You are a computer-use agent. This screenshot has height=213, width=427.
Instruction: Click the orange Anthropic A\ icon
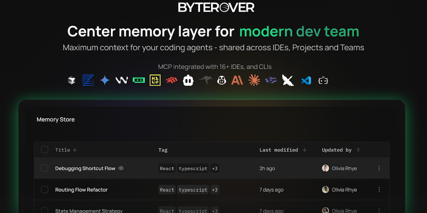237,80
